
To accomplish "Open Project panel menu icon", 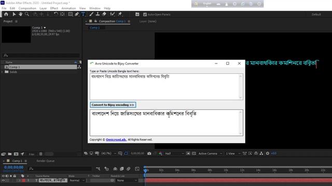I will (x=16, y=21).
